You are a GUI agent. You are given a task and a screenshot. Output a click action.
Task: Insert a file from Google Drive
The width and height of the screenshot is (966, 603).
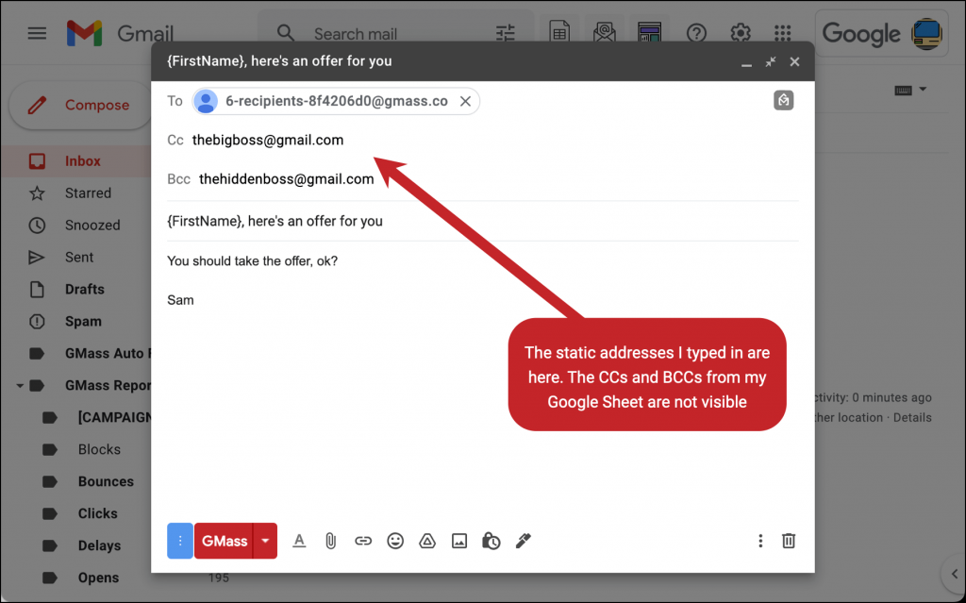[x=427, y=541]
